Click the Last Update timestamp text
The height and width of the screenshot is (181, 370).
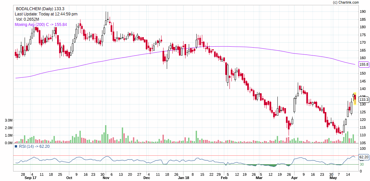click(x=46, y=14)
